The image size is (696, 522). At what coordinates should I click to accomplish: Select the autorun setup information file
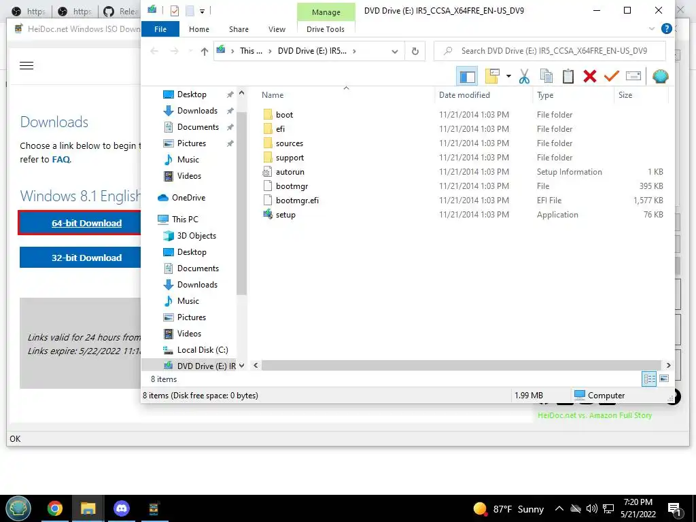(290, 172)
